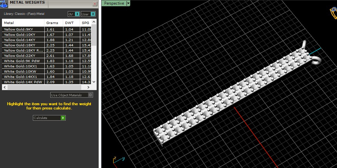
Task: Close the Metal Weights panel
Action: click(x=95, y=4)
